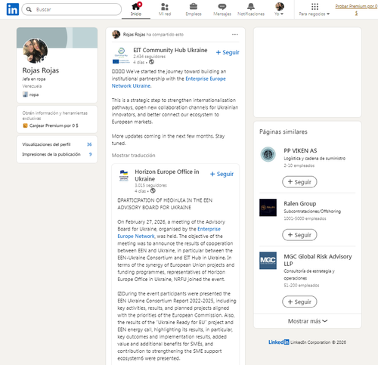The image size is (378, 365).
Task: Focus the Buscar search field
Action: click(72, 10)
